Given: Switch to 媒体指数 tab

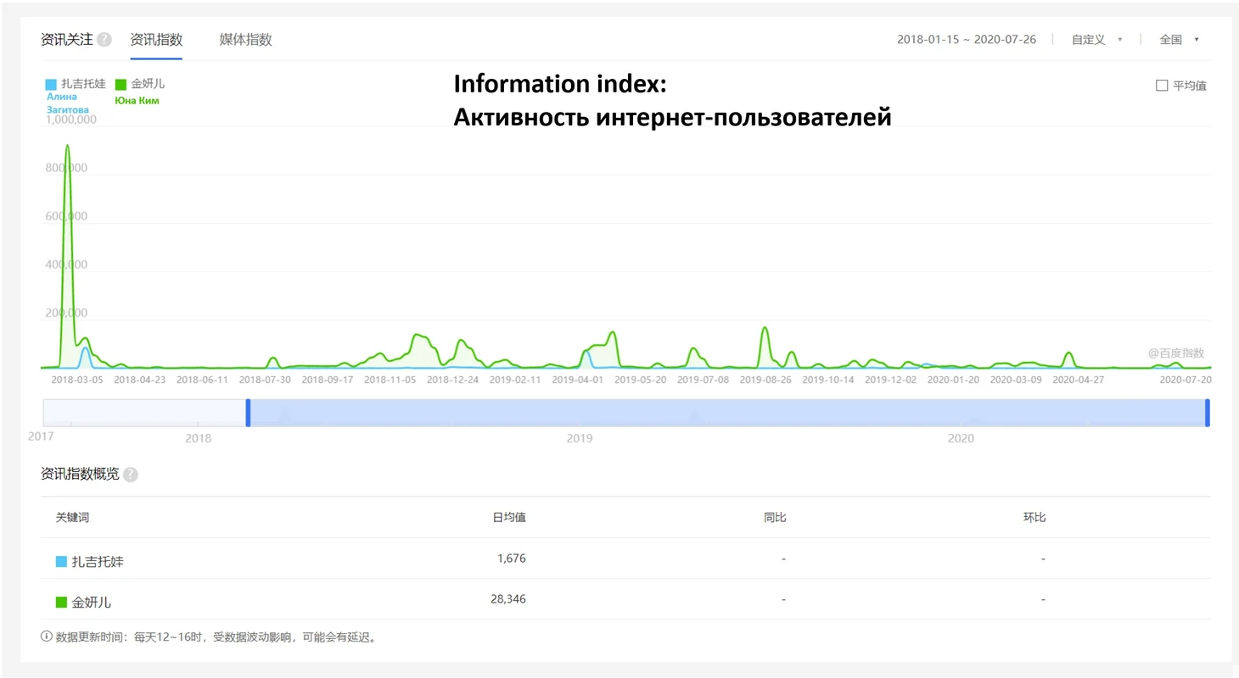Looking at the screenshot, I should click(245, 39).
